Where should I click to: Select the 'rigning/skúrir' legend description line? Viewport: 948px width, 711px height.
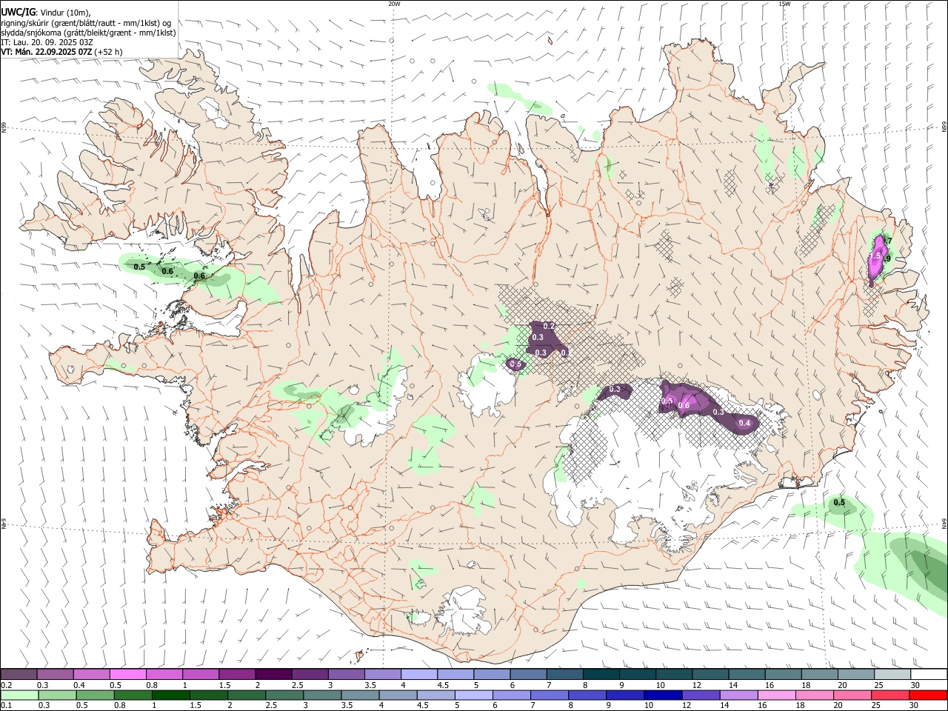(86, 22)
